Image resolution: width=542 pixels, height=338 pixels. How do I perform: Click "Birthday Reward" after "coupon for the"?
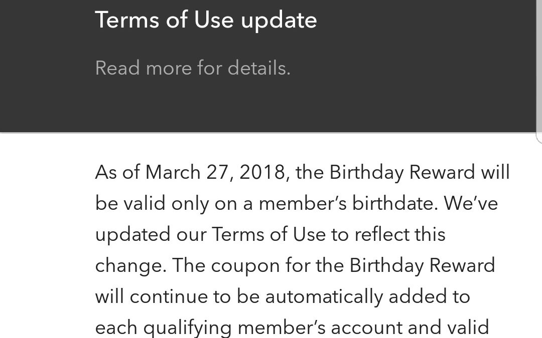(422, 265)
